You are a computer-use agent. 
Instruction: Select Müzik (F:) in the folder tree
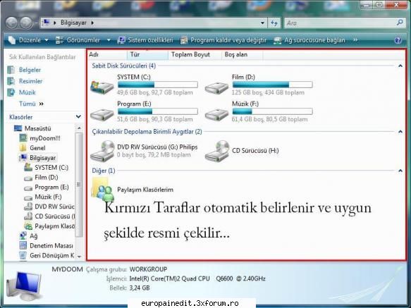point(48,197)
